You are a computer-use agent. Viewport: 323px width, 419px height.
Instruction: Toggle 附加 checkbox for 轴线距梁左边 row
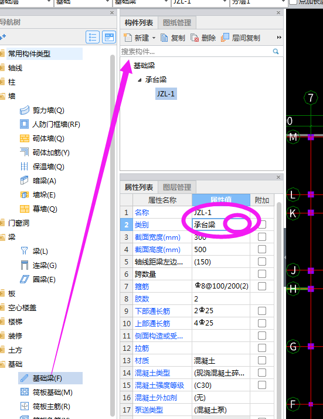262,262
